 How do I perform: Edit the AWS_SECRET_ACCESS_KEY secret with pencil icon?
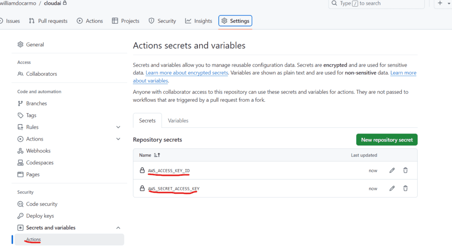coord(392,189)
